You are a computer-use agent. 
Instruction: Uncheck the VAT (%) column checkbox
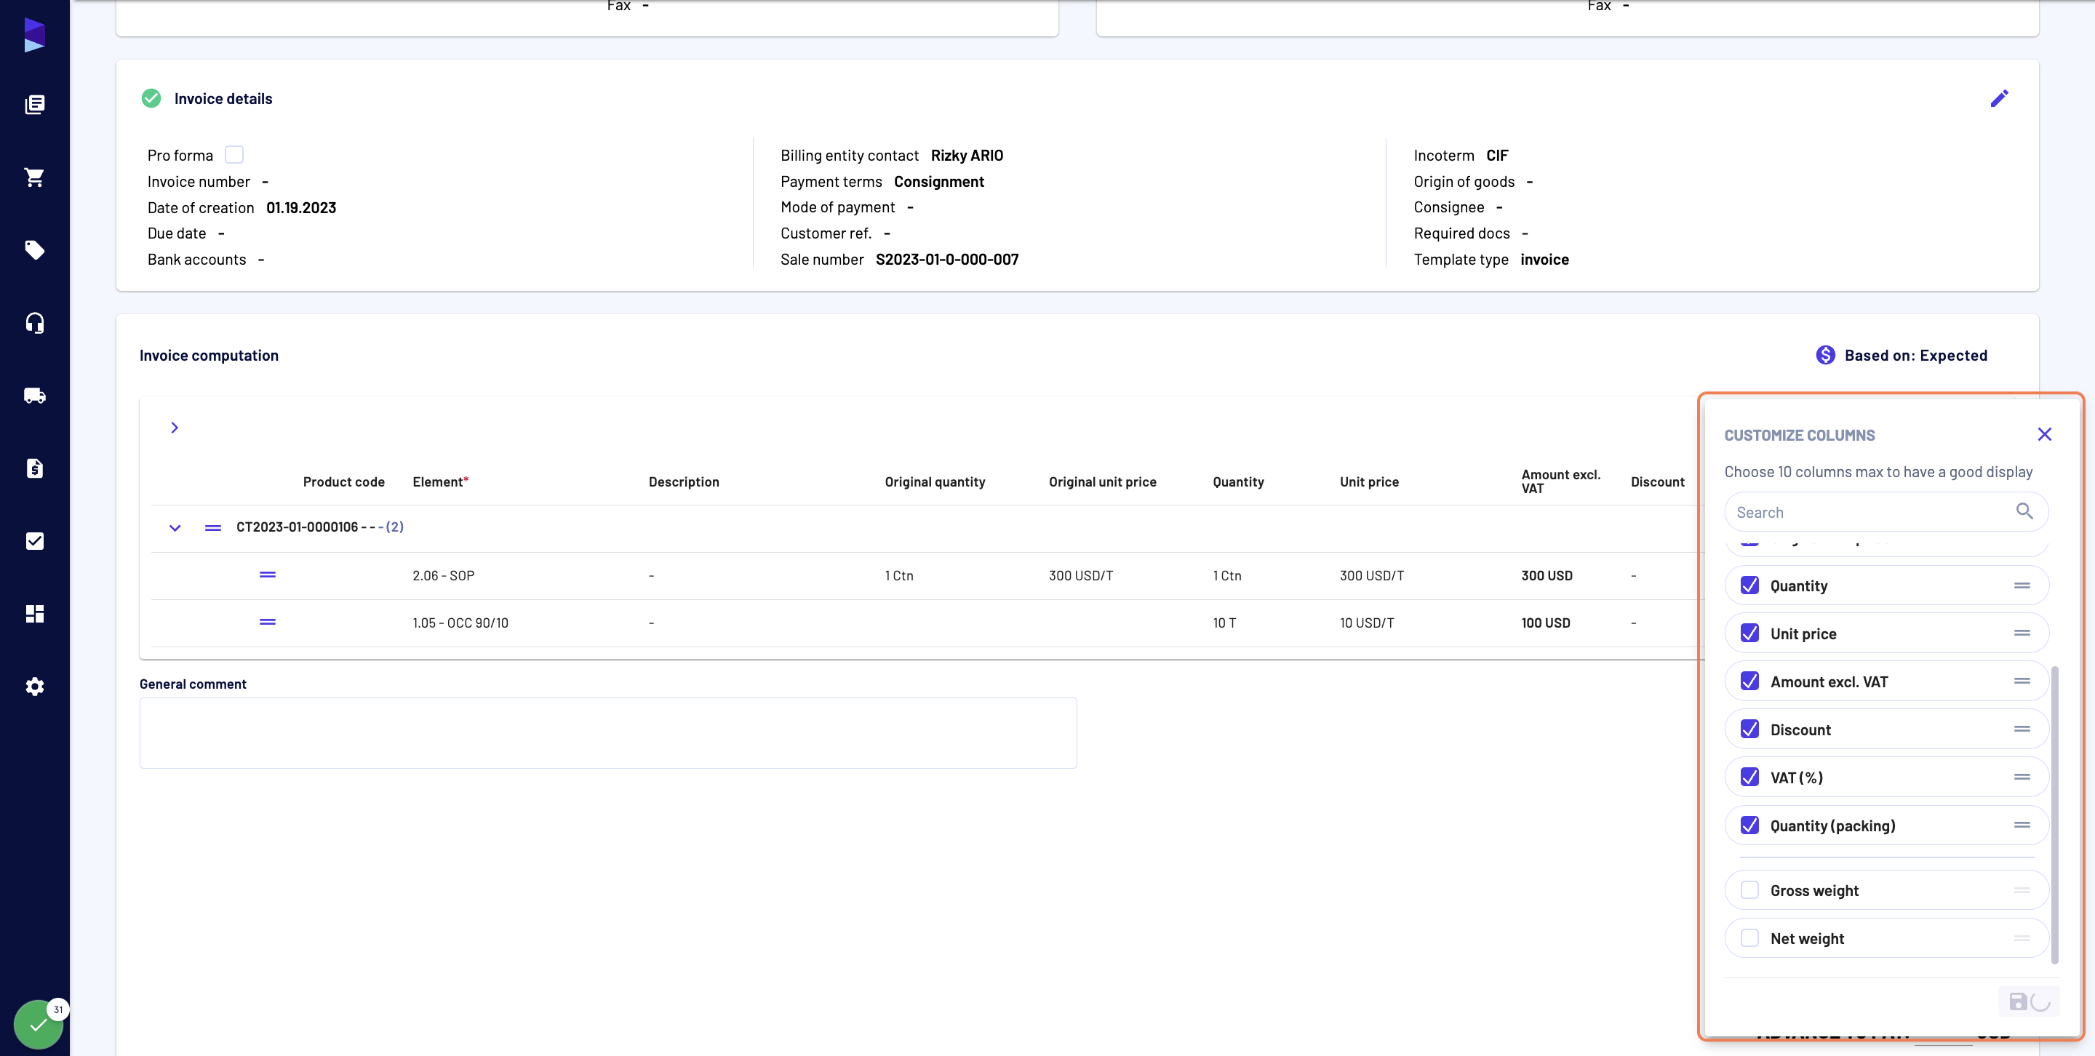(1749, 777)
